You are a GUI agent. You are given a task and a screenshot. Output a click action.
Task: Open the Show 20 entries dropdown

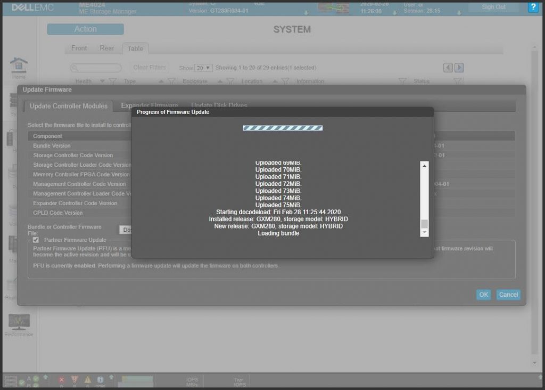pyautogui.click(x=203, y=68)
